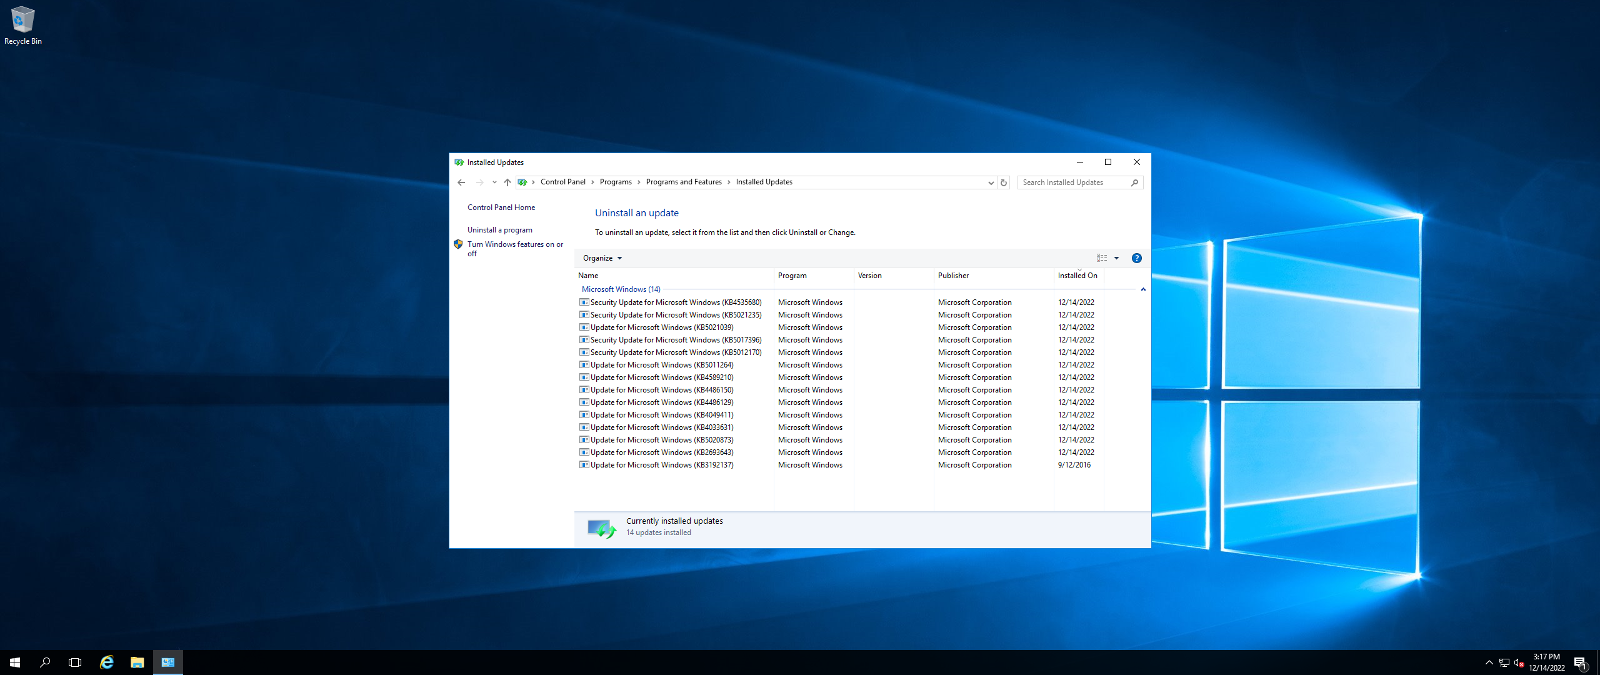Image resolution: width=1600 pixels, height=675 pixels.
Task: Open the Windows Start menu
Action: click(x=15, y=662)
